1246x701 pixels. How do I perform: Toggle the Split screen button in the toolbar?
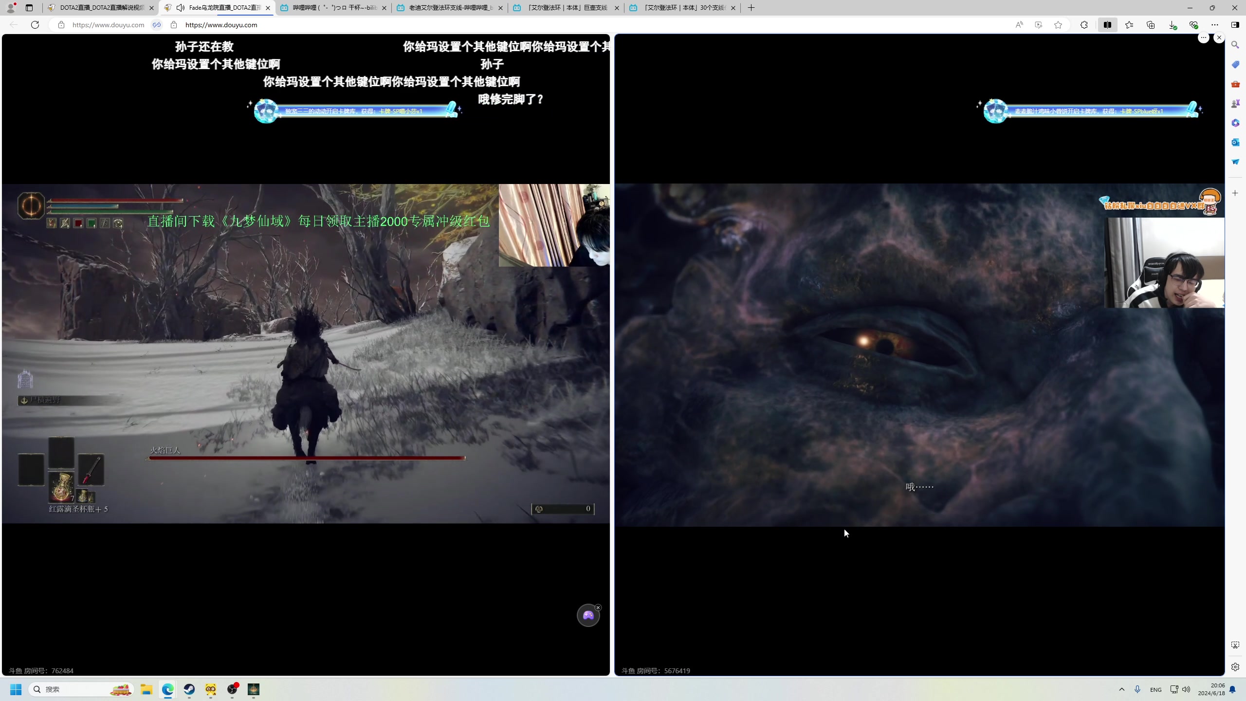[1107, 25]
